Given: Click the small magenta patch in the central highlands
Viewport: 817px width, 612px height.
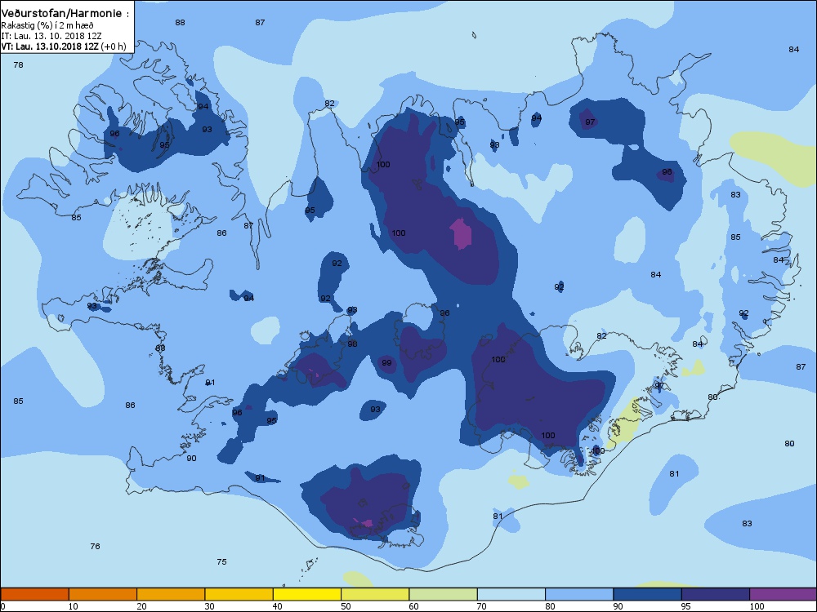Looking at the screenshot, I should pyautogui.click(x=461, y=233).
